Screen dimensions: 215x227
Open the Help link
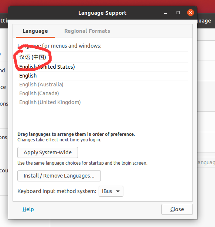point(28,209)
